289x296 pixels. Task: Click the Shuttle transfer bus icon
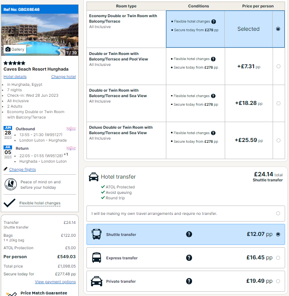point(97,234)
